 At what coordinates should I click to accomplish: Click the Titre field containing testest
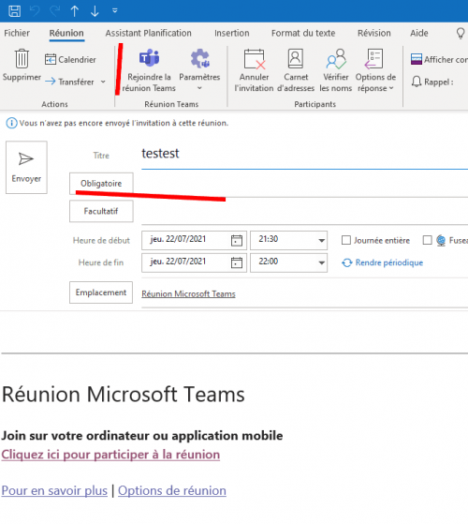click(x=304, y=154)
